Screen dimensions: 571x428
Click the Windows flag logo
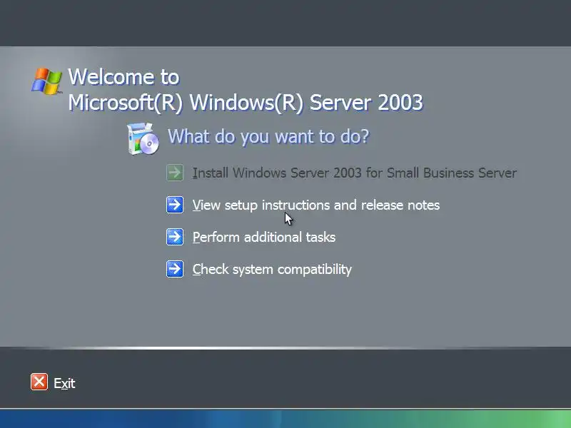click(x=46, y=81)
